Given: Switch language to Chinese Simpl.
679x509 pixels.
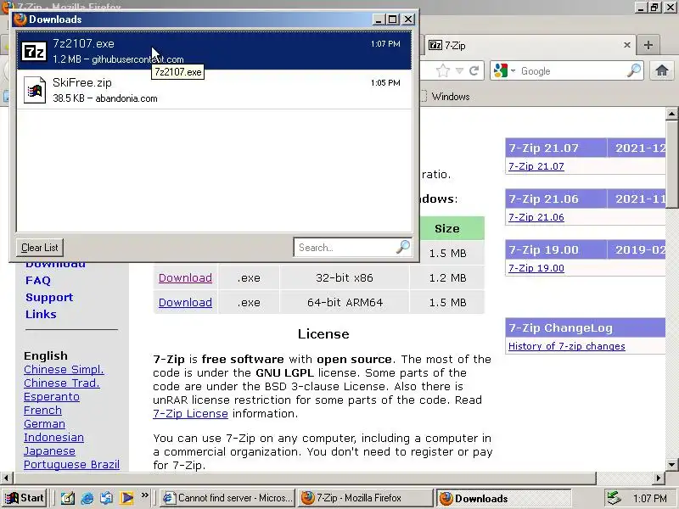Looking at the screenshot, I should tap(65, 370).
